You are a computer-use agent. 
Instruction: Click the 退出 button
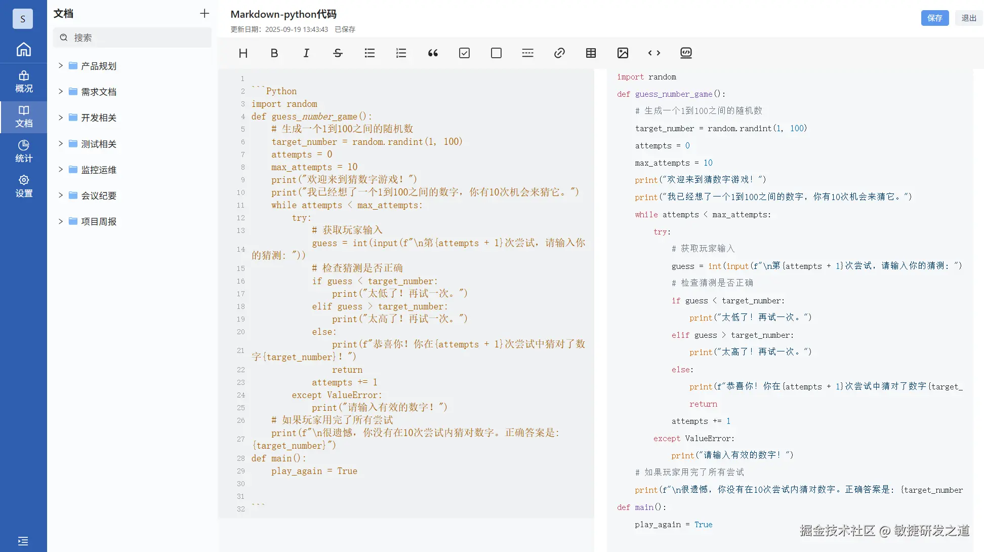pos(969,18)
